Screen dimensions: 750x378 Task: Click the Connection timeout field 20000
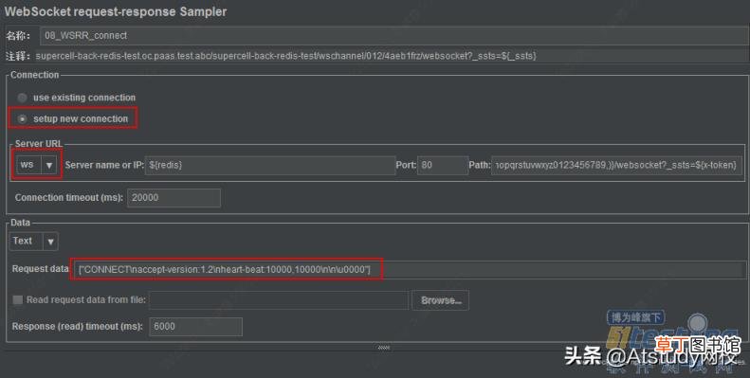point(174,197)
